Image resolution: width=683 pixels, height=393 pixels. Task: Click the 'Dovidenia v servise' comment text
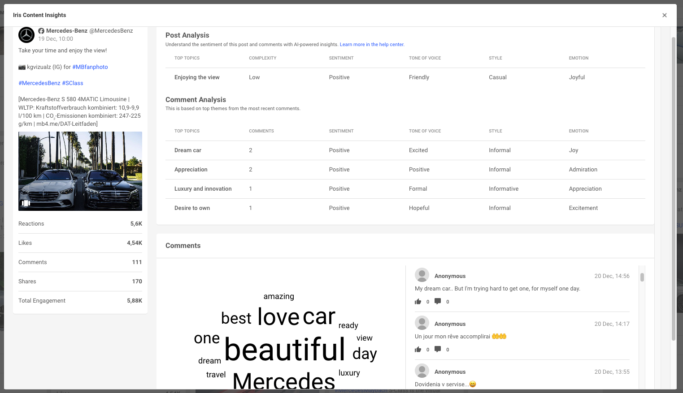click(x=445, y=384)
